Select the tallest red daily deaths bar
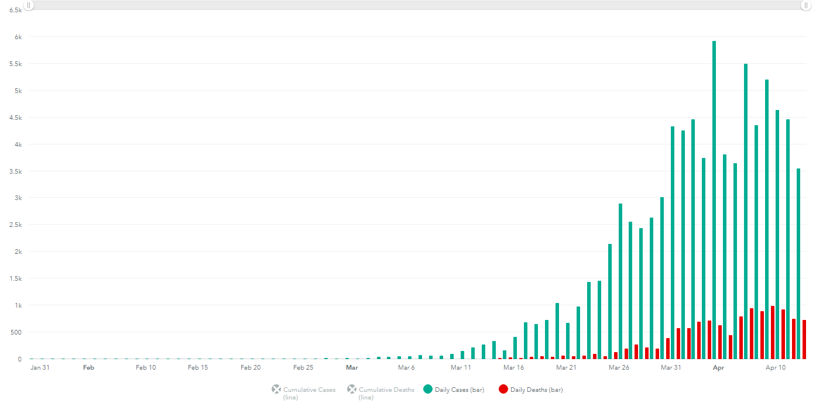 coord(773,332)
